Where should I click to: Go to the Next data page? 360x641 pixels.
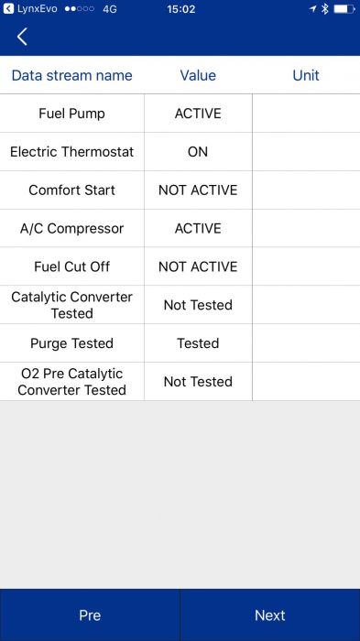(x=270, y=614)
